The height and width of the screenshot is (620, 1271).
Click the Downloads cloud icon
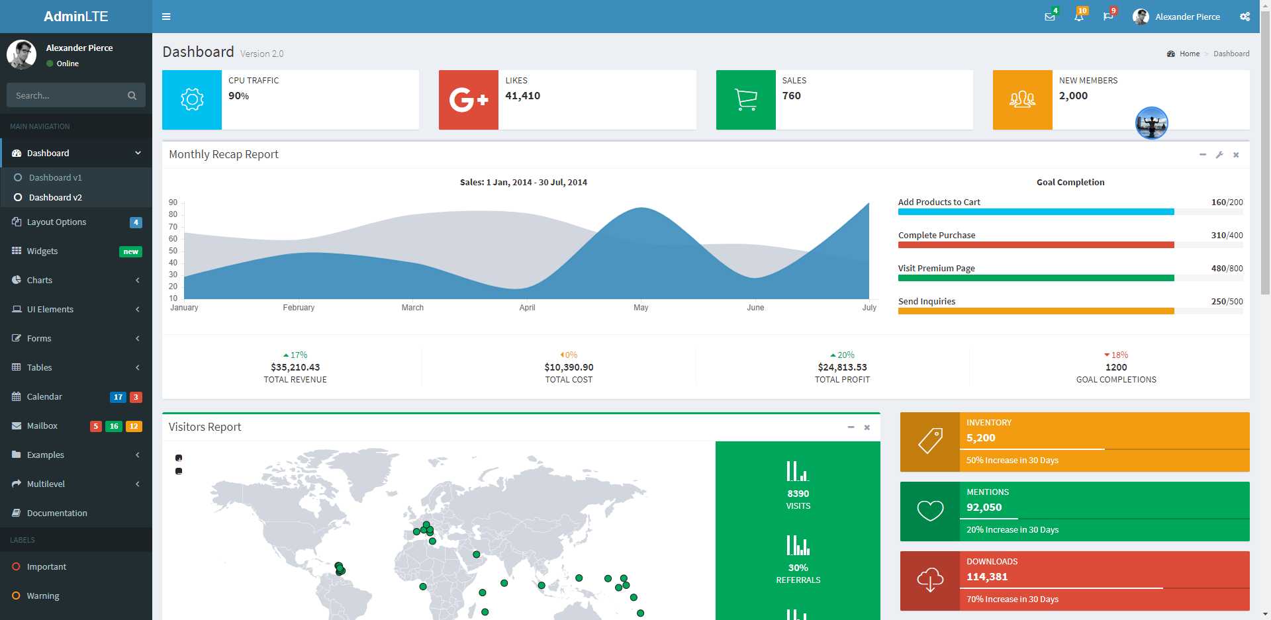tap(930, 581)
